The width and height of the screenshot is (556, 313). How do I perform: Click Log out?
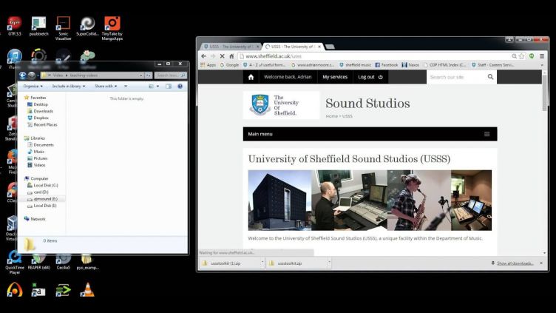[x=370, y=77]
